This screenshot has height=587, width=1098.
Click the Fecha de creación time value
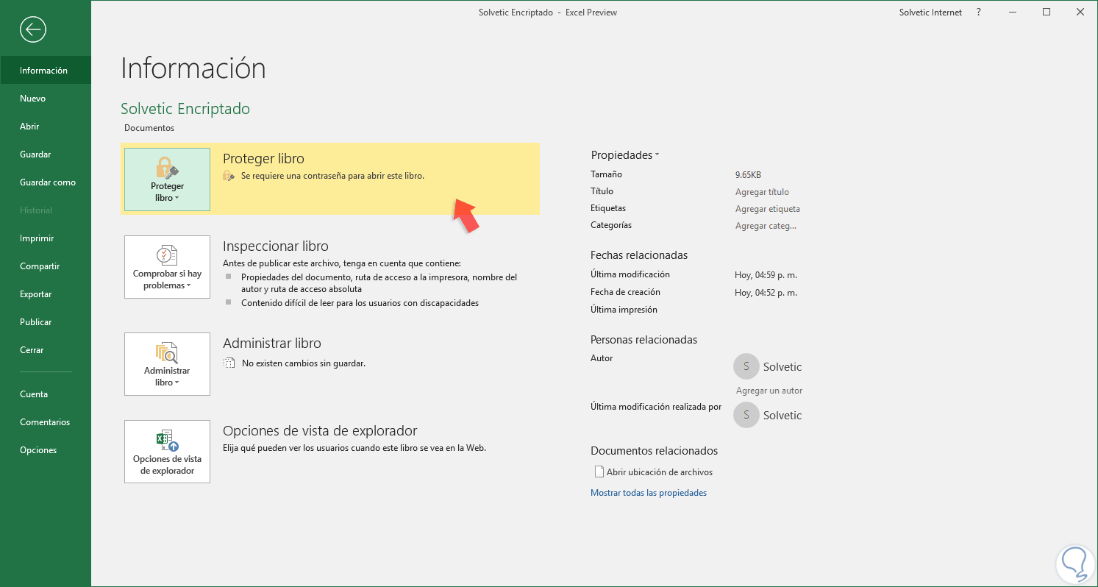click(766, 293)
